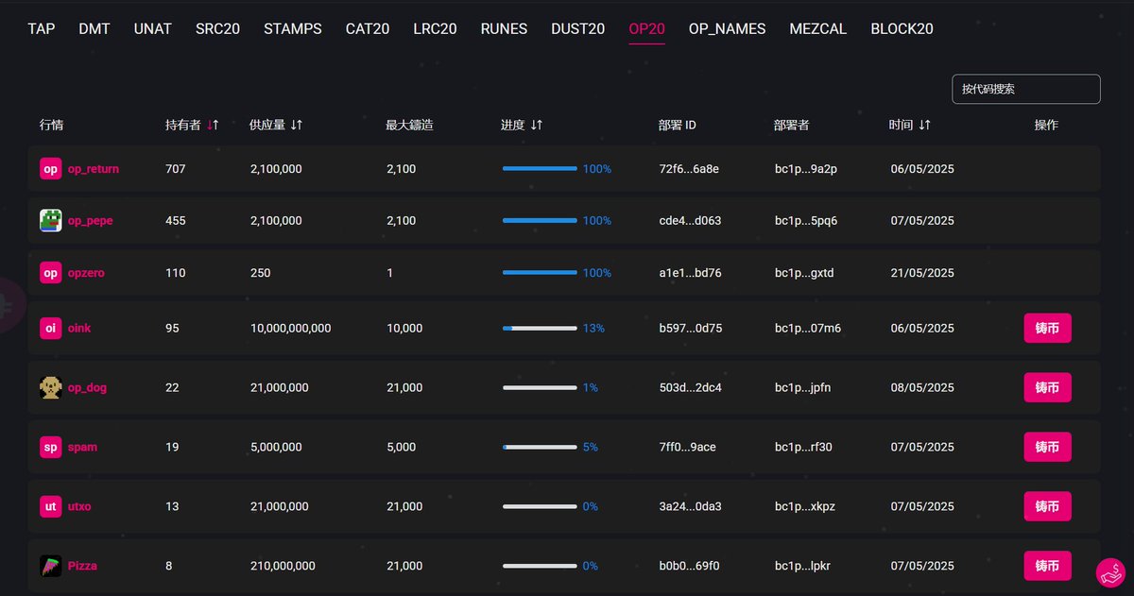Open the OP_NAMES tab
This screenshot has height=596, width=1134.
728,29
